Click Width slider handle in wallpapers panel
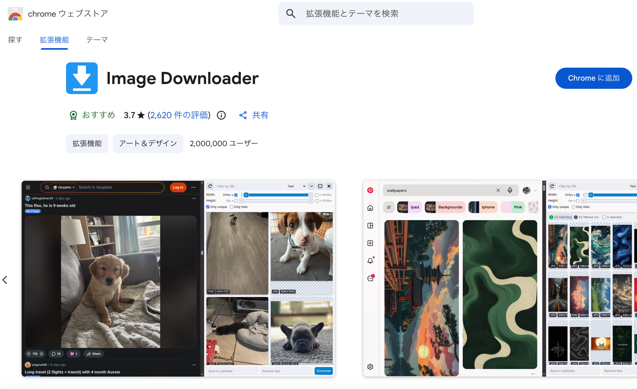 591,195
